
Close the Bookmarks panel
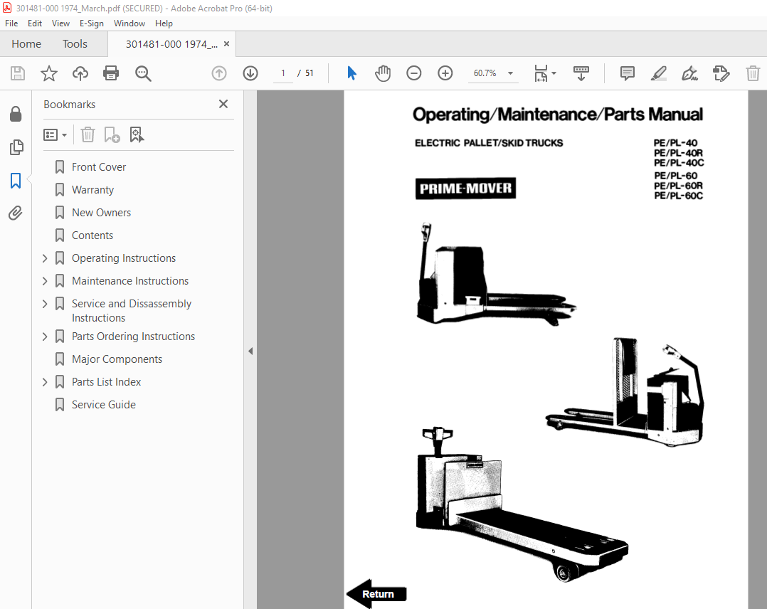point(223,104)
